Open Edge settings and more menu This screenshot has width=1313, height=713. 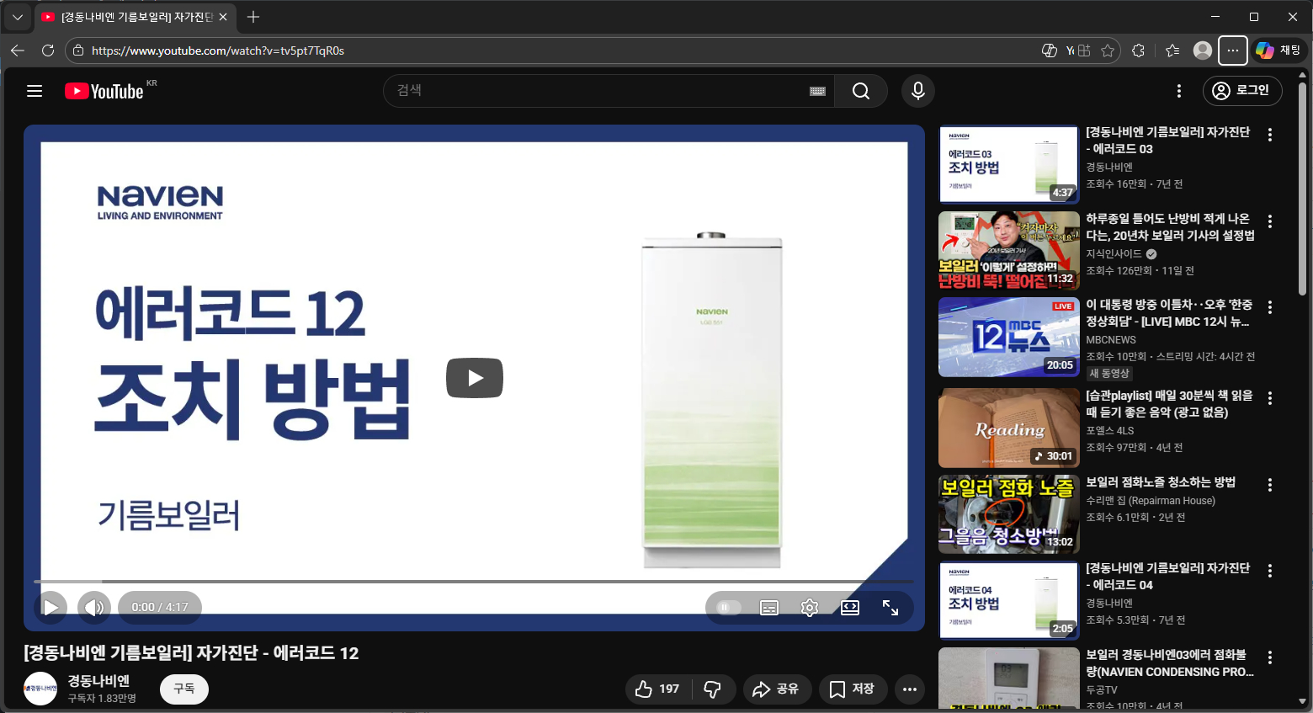click(x=1232, y=51)
